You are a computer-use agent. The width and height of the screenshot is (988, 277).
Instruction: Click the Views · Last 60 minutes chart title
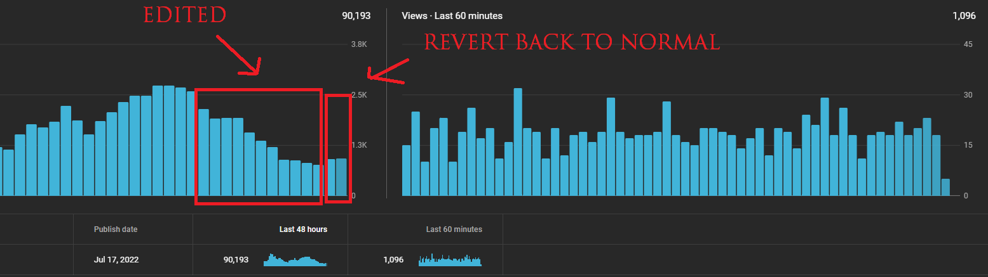pyautogui.click(x=452, y=16)
